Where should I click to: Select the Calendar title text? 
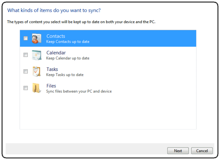[x=56, y=53]
